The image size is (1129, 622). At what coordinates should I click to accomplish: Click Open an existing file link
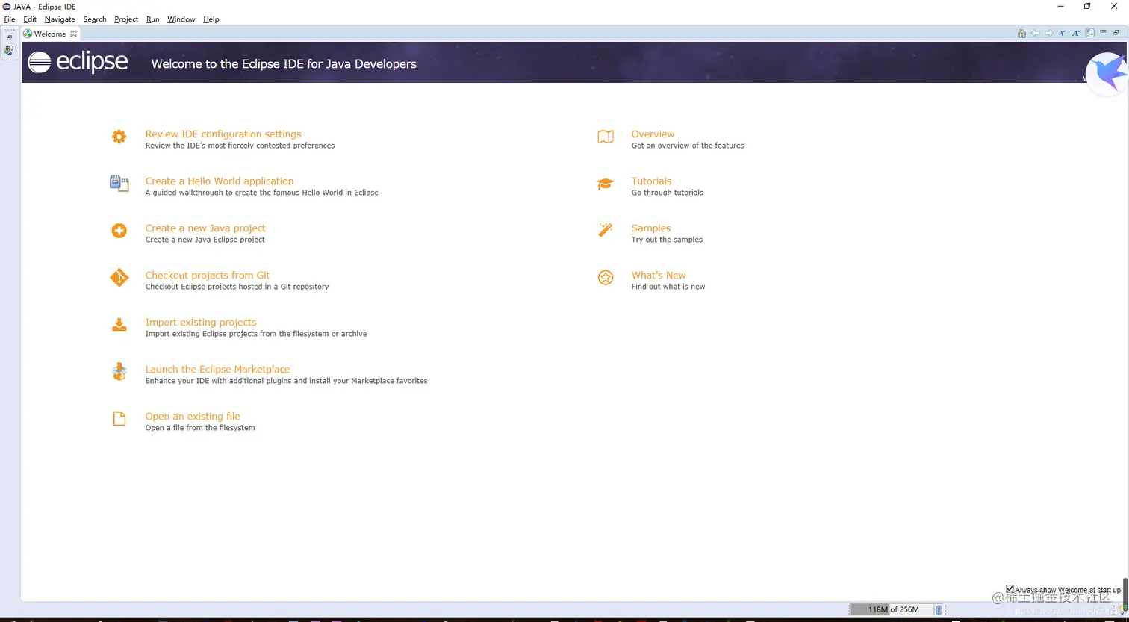pos(193,417)
